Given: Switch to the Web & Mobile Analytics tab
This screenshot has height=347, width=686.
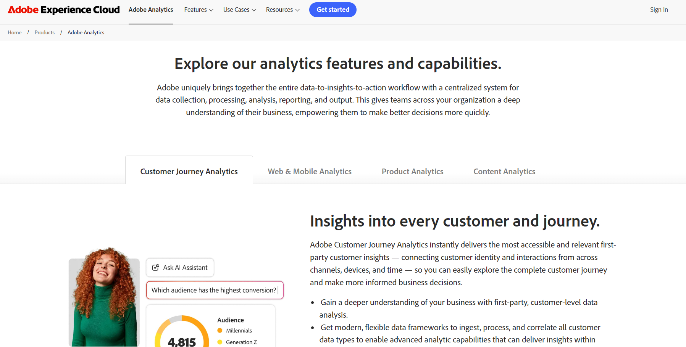Looking at the screenshot, I should point(310,171).
